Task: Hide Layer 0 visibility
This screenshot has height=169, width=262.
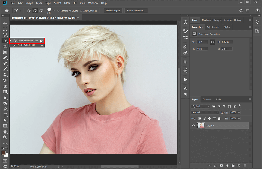Action: pos(193,125)
